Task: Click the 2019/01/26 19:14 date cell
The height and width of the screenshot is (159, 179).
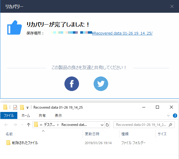Action: click(98, 143)
